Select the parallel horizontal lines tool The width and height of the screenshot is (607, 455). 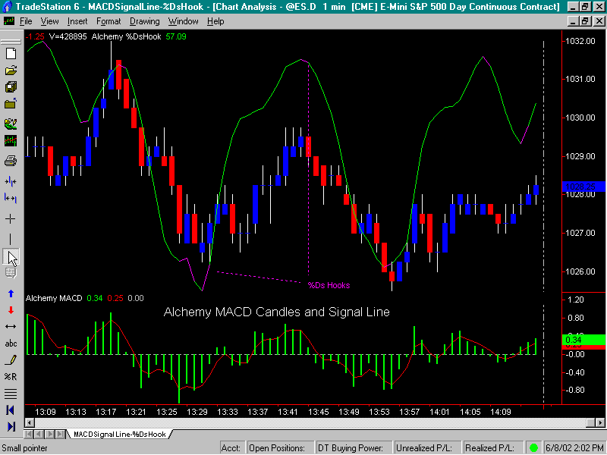click(x=11, y=394)
